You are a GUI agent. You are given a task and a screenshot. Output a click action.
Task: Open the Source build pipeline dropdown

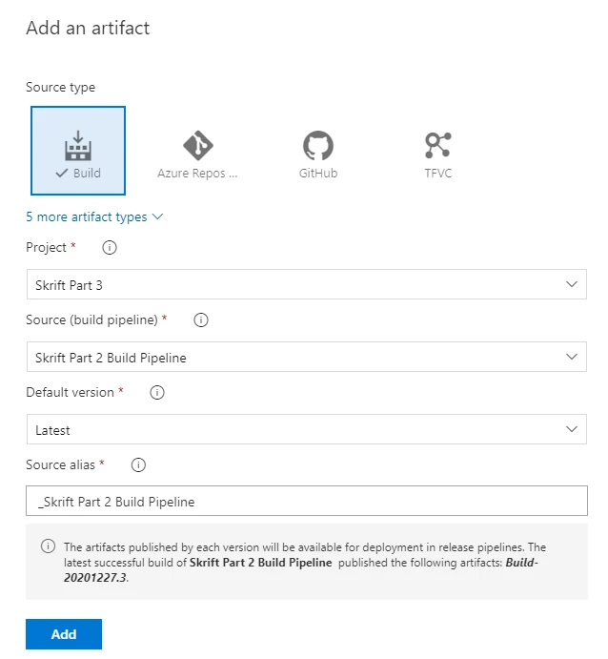[x=307, y=357]
